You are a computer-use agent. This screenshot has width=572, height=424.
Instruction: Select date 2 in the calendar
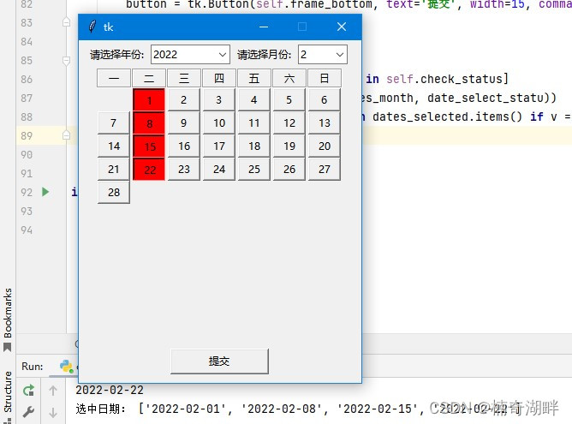coord(184,100)
